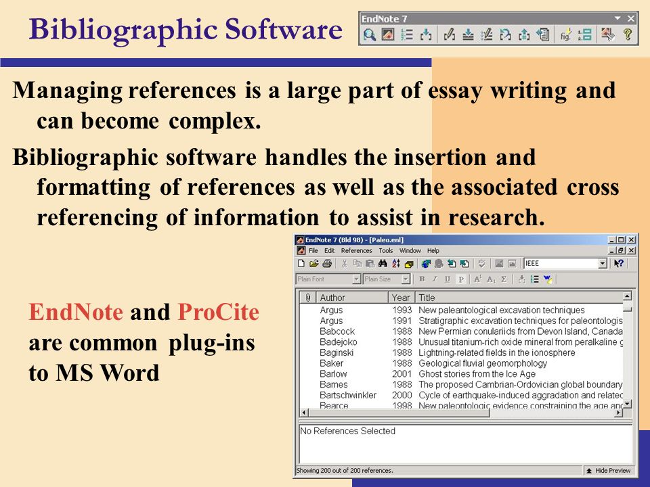
Task: Click Insert Citation icon in formatting row
Action: [521, 279]
